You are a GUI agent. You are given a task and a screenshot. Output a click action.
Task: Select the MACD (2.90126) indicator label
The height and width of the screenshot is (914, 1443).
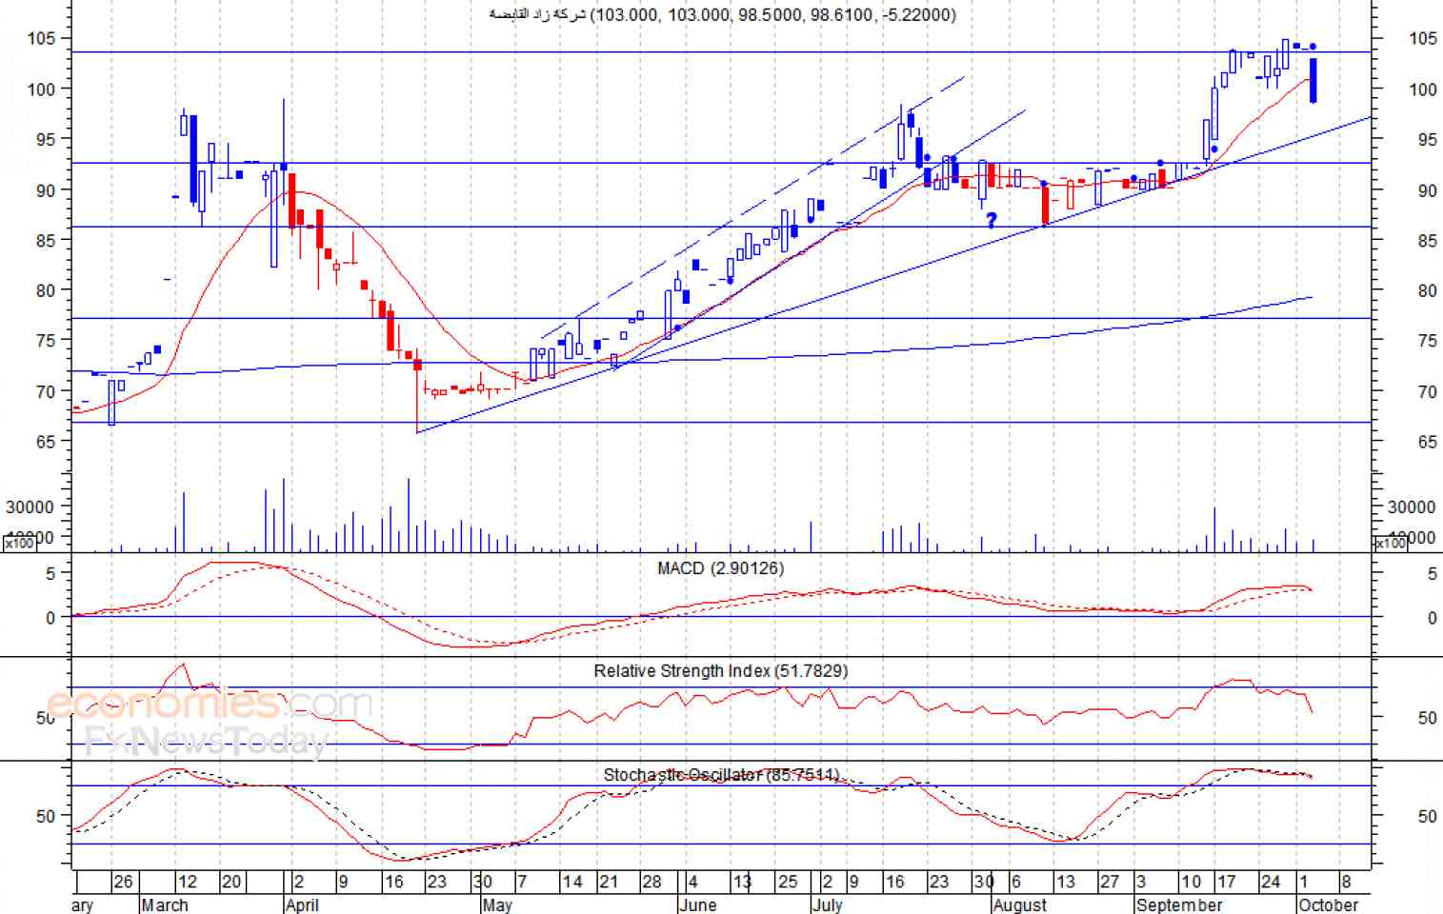click(x=721, y=568)
